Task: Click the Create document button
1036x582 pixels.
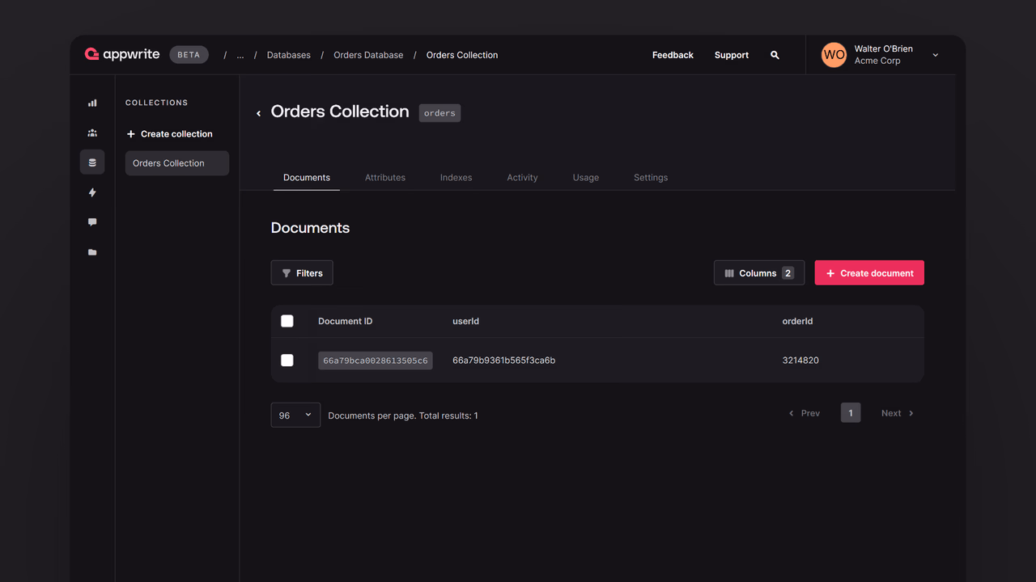Action: (869, 273)
